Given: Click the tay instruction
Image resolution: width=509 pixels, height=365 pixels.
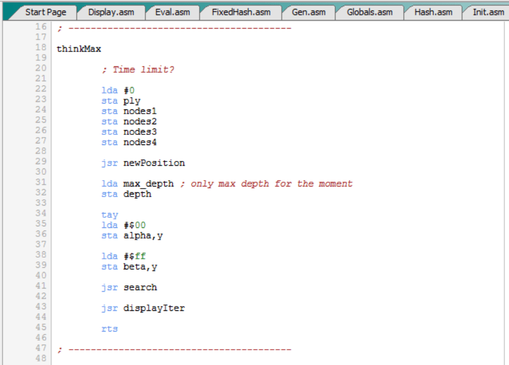Looking at the screenshot, I should (x=110, y=215).
